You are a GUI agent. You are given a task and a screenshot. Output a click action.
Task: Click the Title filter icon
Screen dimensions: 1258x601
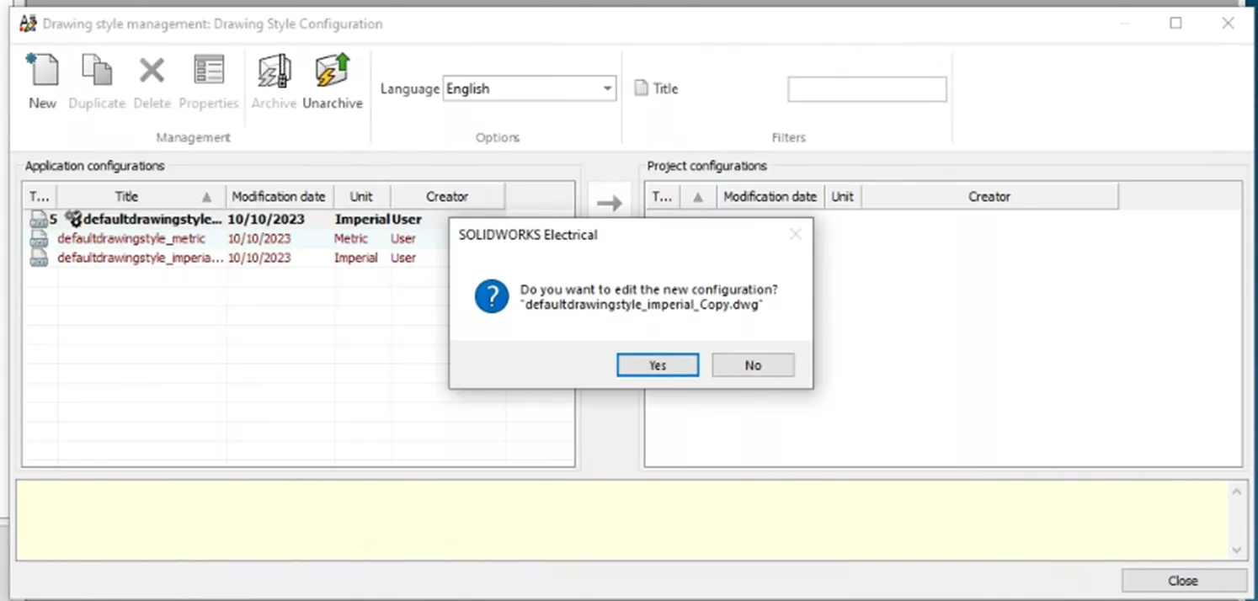642,88
